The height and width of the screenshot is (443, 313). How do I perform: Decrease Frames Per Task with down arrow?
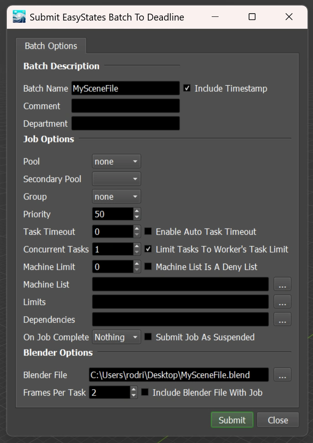(x=134, y=395)
